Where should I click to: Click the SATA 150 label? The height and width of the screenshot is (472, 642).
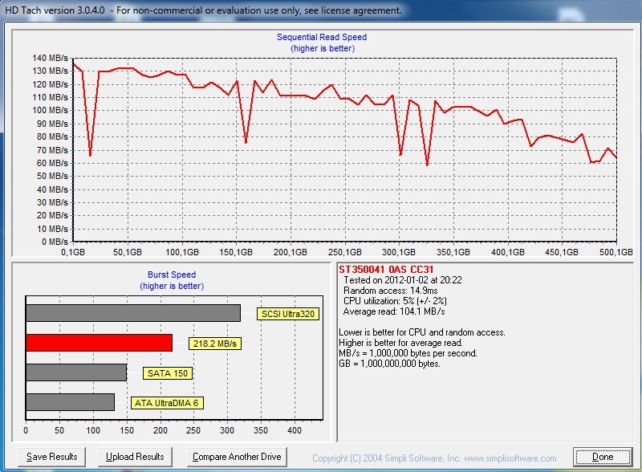(x=168, y=373)
